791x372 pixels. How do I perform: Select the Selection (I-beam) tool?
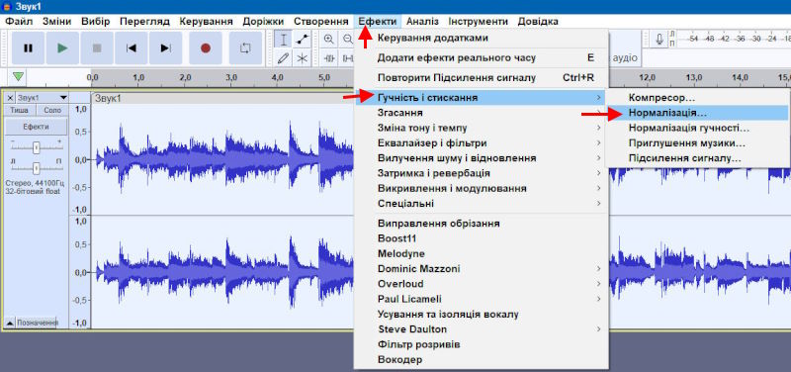[x=284, y=40]
